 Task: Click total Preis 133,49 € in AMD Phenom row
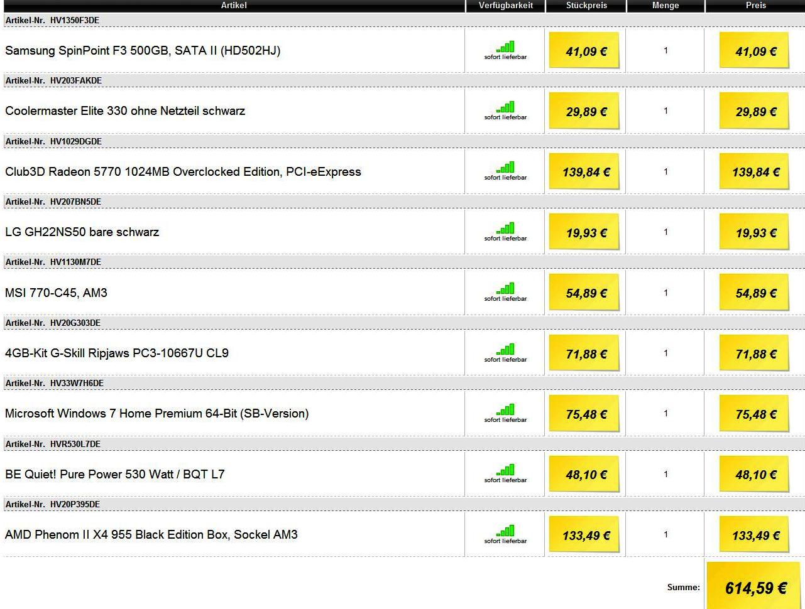[754, 535]
